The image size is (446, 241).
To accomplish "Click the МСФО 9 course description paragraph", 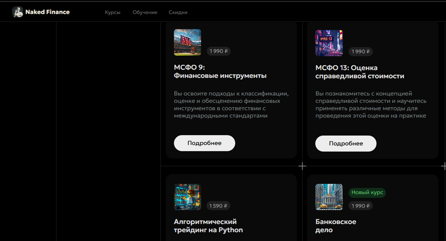I will (231, 105).
